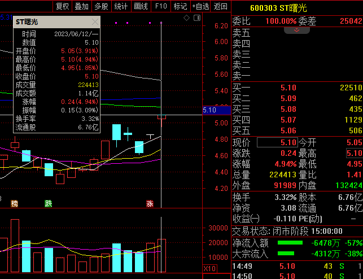Click 现价 5.10 value box

(x=277, y=142)
